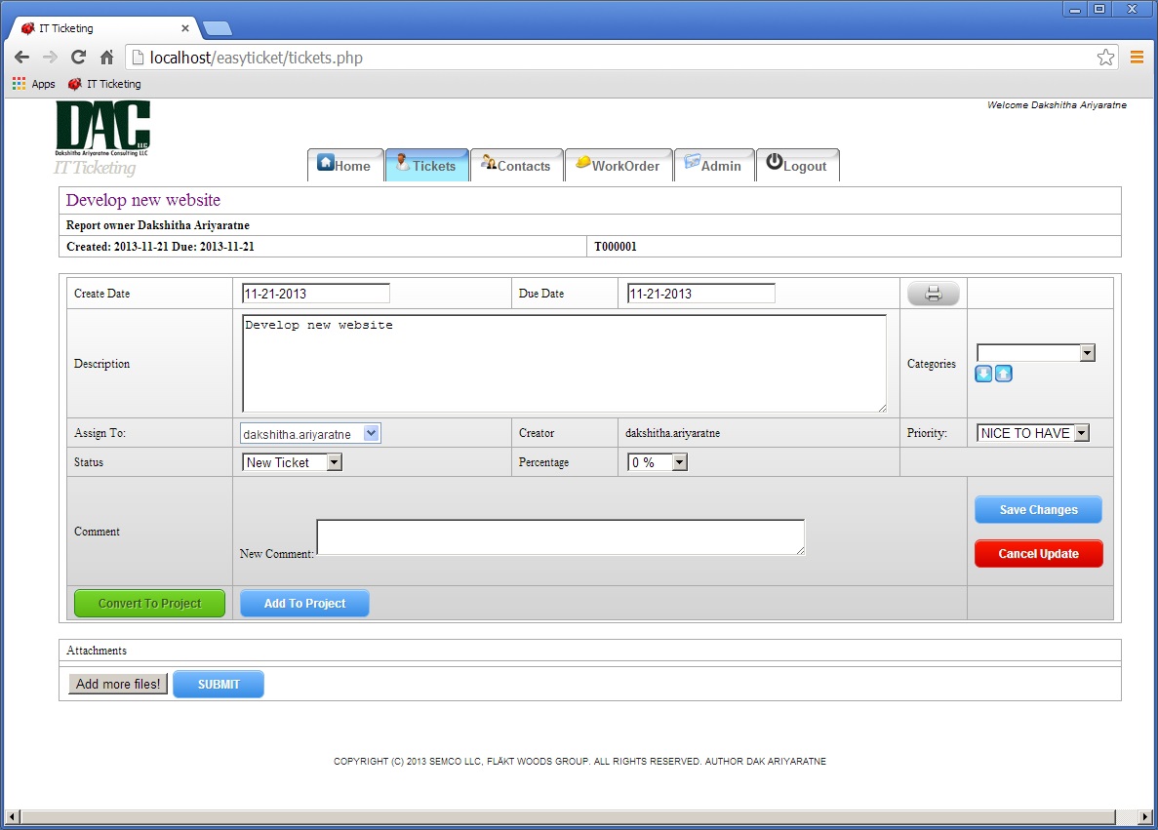Reload the page using the refresh icon
Viewport: 1158px width, 830px height.
coord(78,58)
